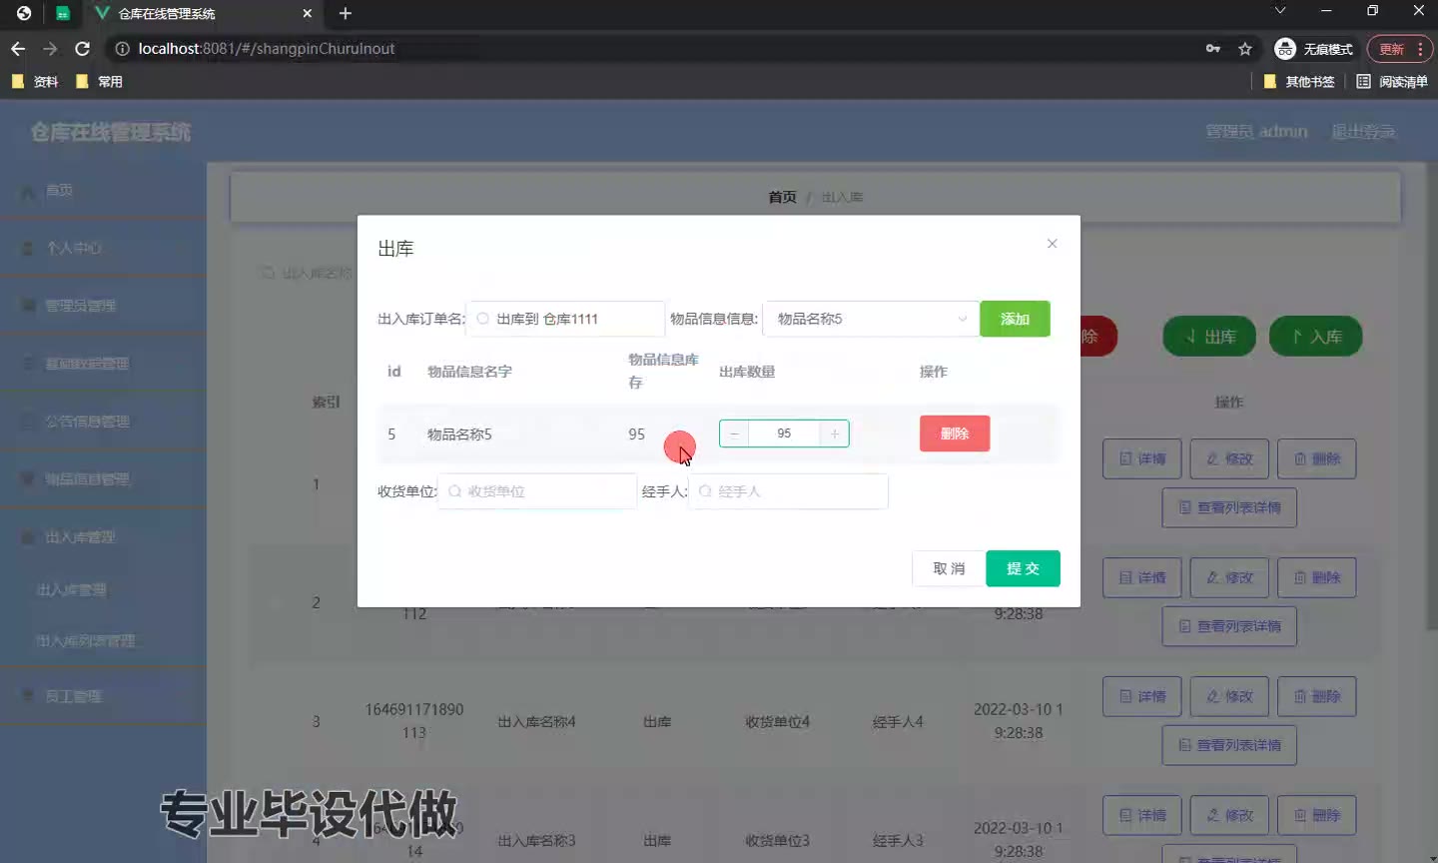1438x863 pixels.
Task: Submit the form with 提交 button
Action: pos(1023,568)
